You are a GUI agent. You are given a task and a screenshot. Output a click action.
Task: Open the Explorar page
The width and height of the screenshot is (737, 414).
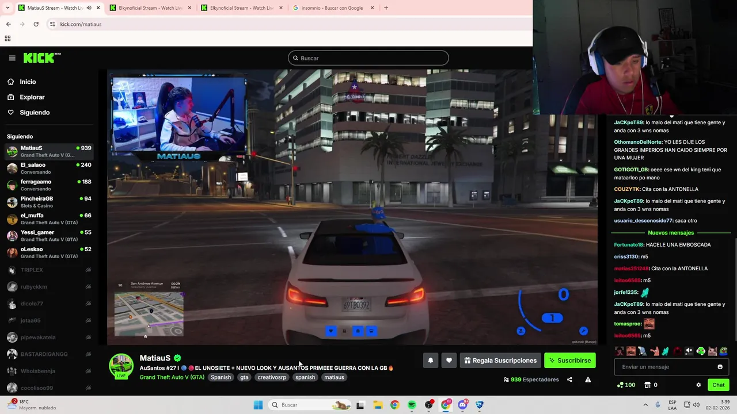pos(32,97)
